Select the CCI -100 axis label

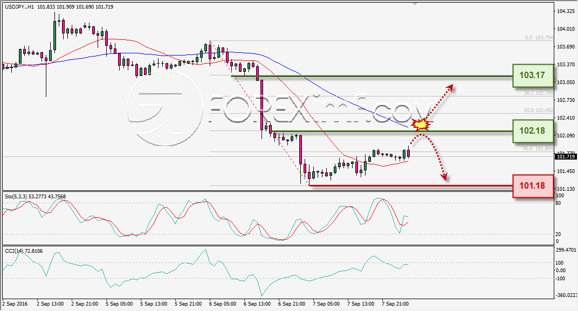(560, 279)
